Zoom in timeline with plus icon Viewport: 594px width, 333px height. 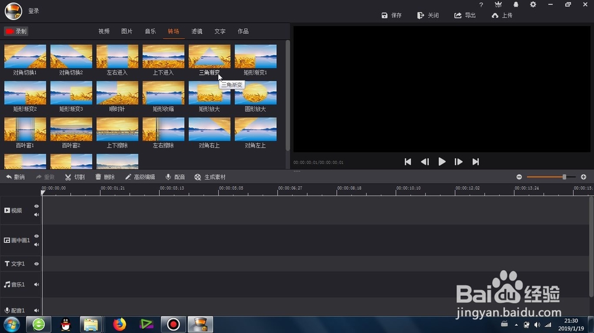(x=583, y=177)
